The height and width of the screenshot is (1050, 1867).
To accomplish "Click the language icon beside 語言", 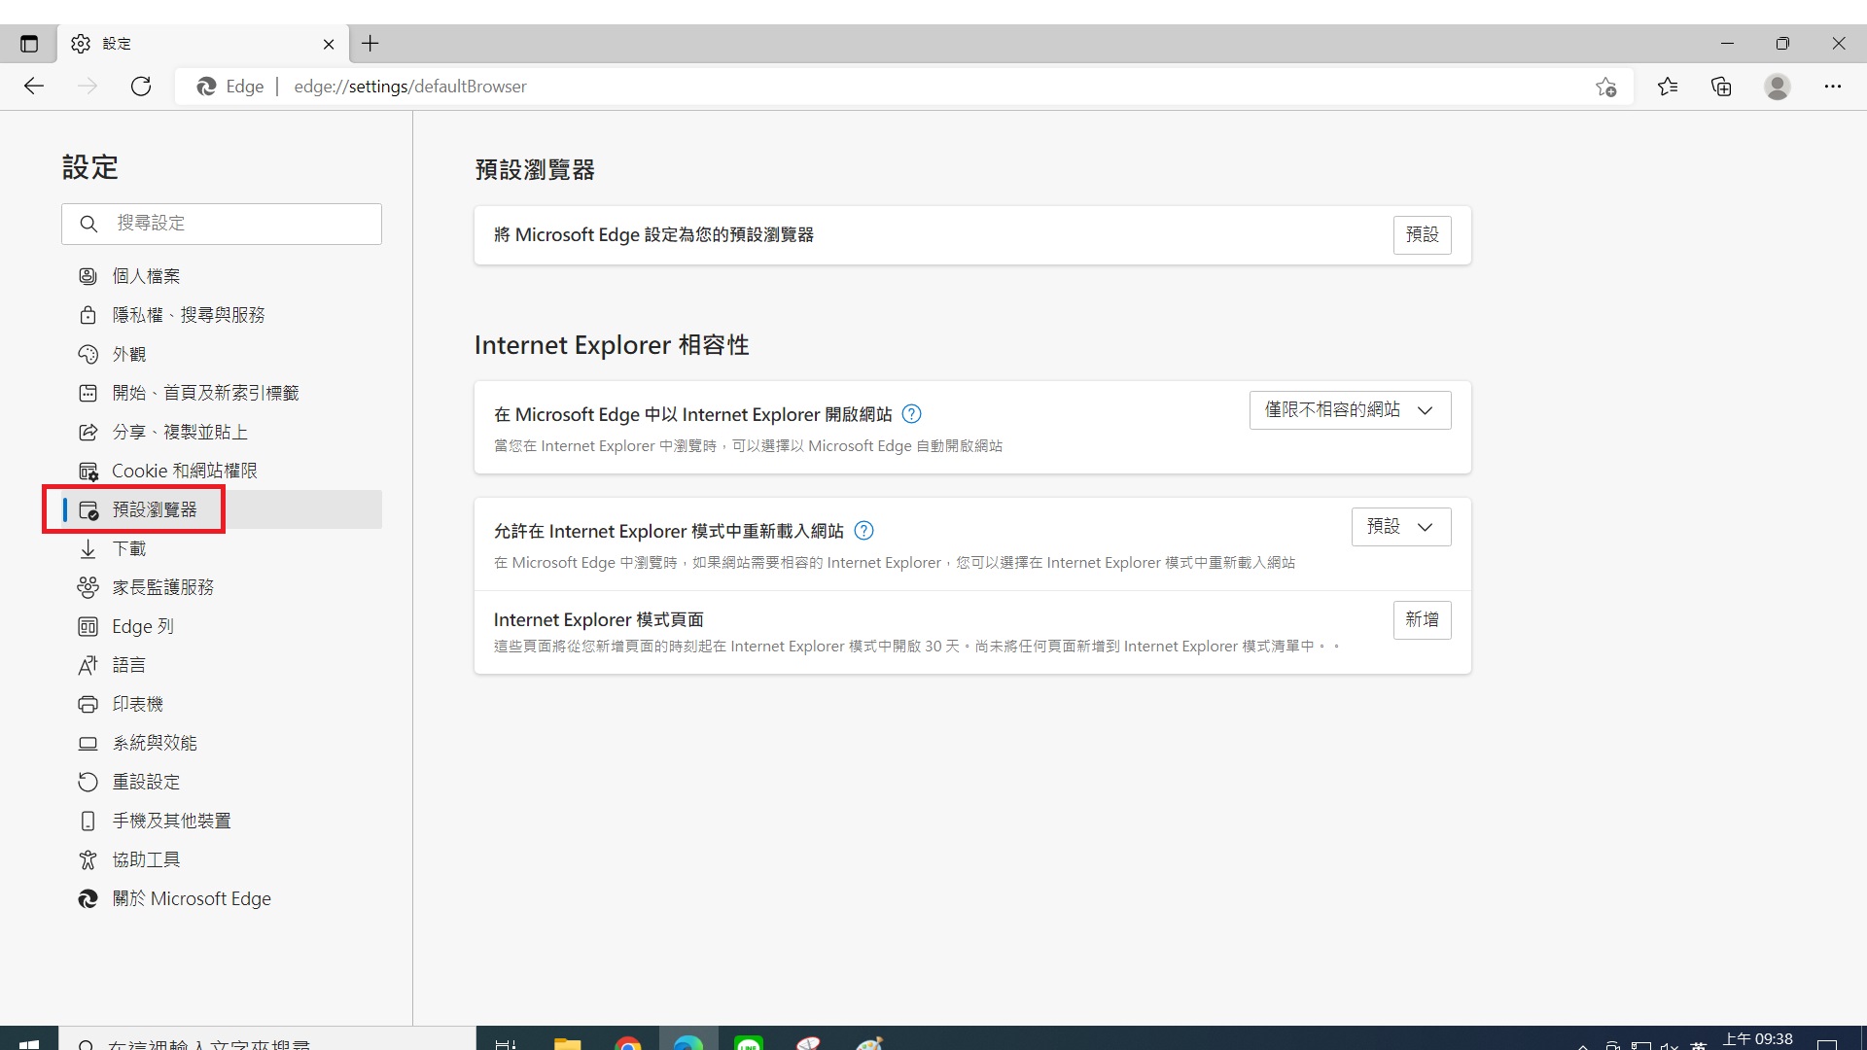I will coord(88,665).
